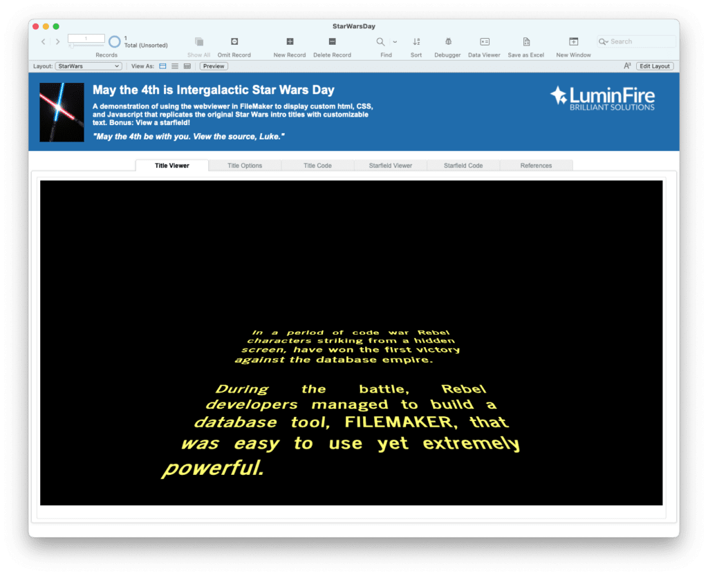Go to next record arrow
708x575 pixels.
click(x=57, y=41)
